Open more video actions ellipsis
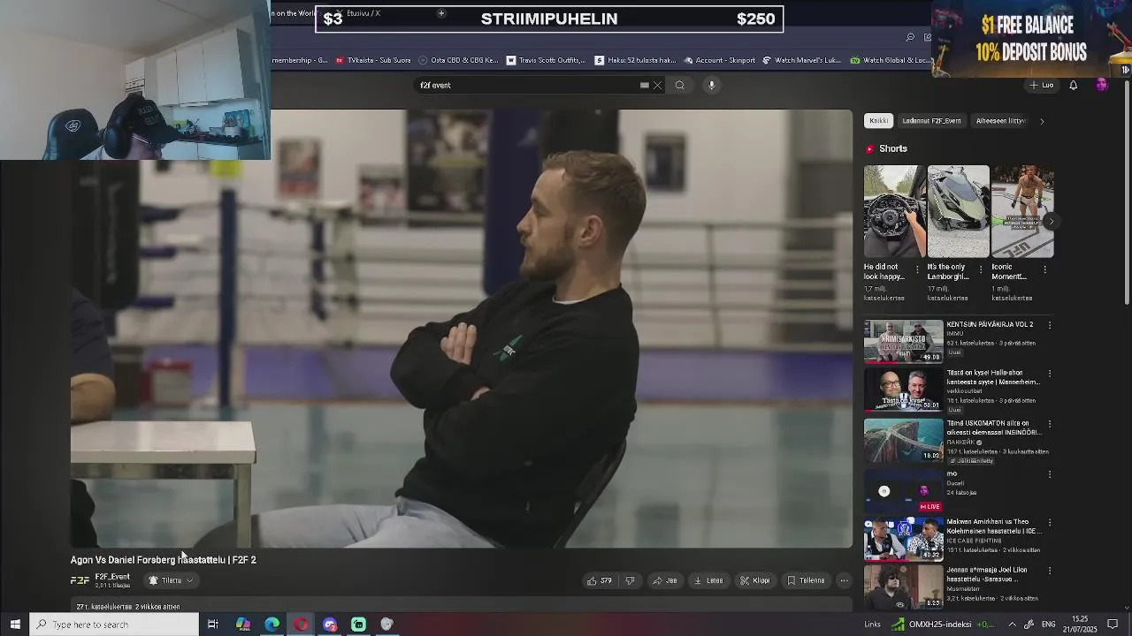Screen dimensions: 1132x636 (x=845, y=580)
